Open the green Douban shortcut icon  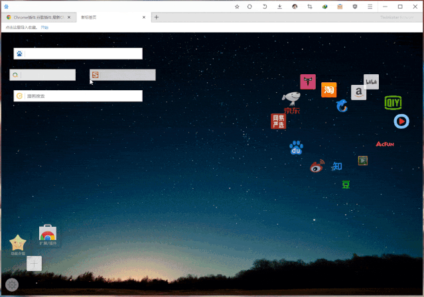pos(346,185)
